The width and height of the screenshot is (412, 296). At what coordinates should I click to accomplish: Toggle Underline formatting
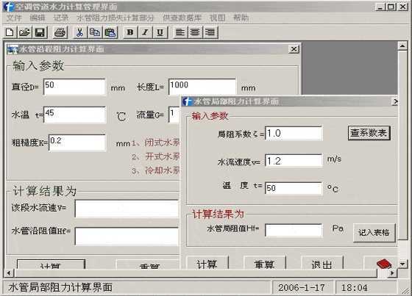point(160,32)
